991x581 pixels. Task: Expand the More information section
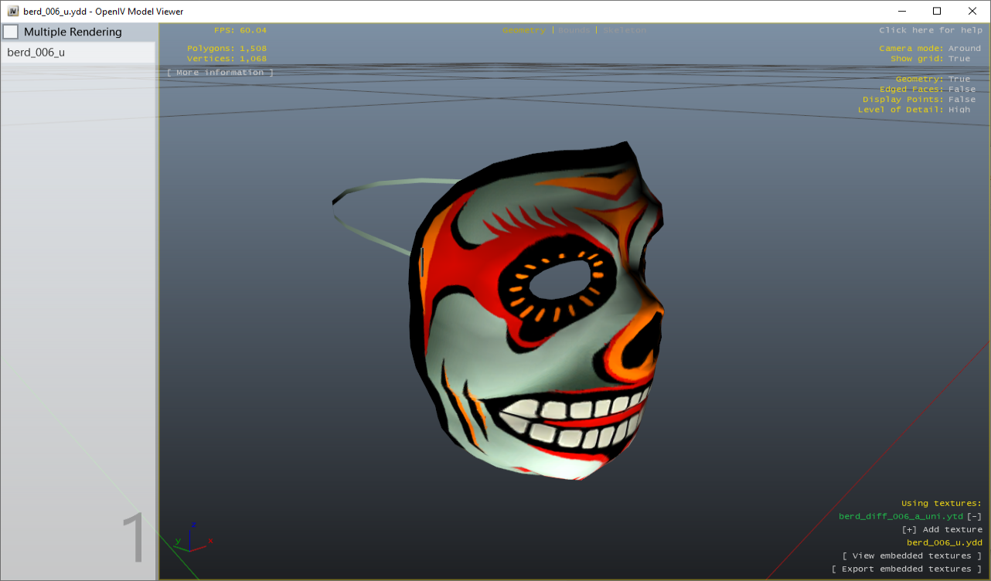point(220,73)
